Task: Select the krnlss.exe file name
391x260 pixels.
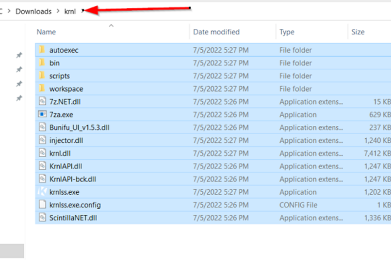Action: point(65,192)
